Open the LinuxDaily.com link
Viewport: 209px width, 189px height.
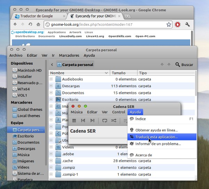[70, 36]
